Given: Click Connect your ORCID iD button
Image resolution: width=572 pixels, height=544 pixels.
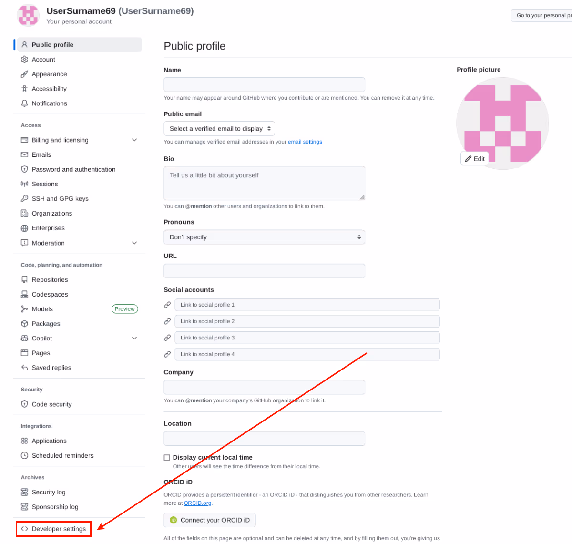Looking at the screenshot, I should (x=210, y=520).
